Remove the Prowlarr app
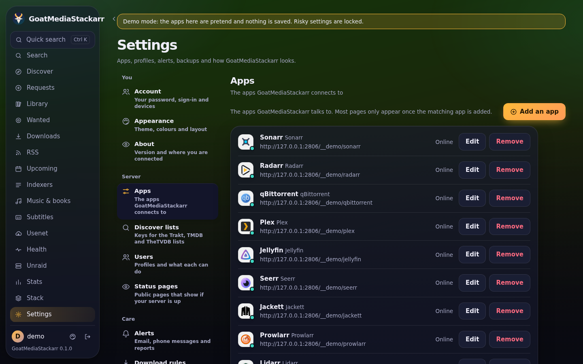The image size is (583, 364). (510, 339)
